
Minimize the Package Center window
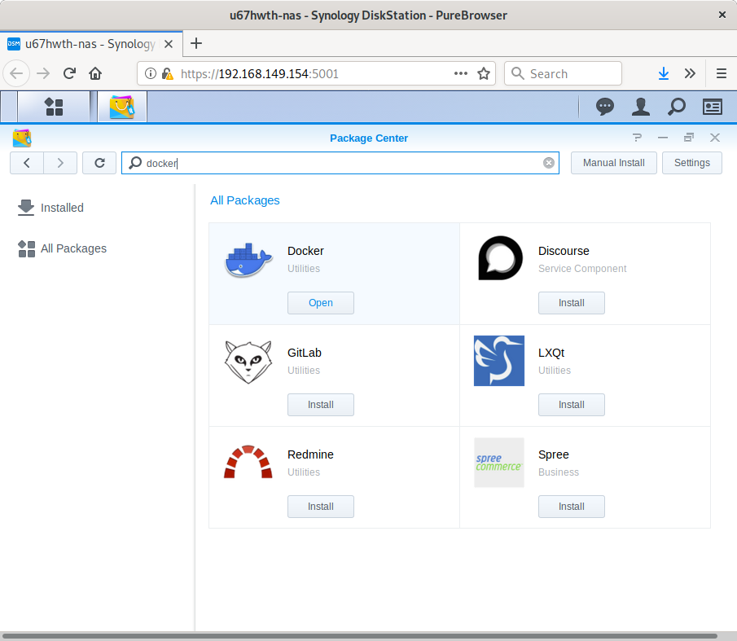click(663, 138)
